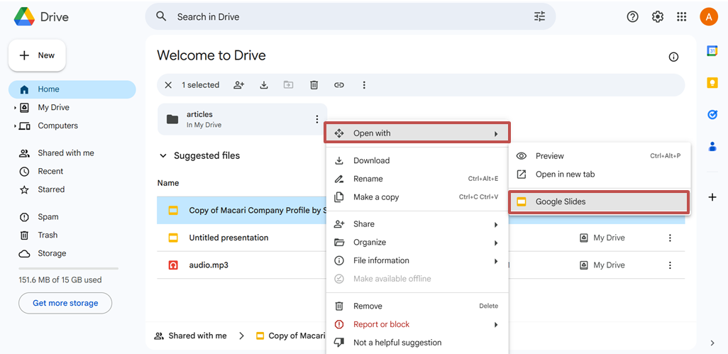Image resolution: width=728 pixels, height=354 pixels.
Task: Show view details info icon
Action: coord(673,57)
